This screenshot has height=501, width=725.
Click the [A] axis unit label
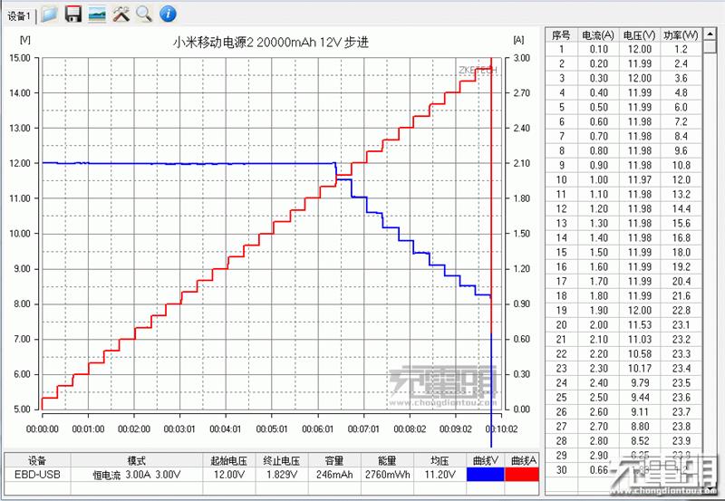pyautogui.click(x=518, y=40)
